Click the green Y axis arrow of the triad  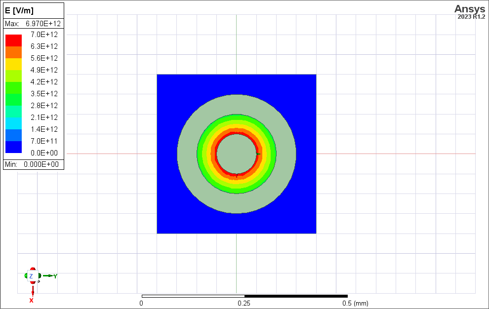(48, 275)
